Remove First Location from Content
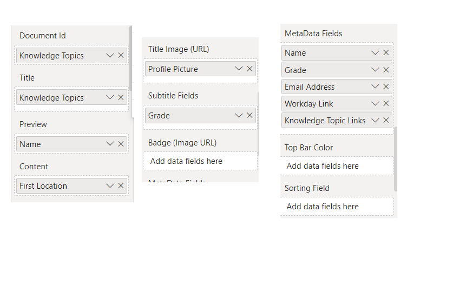Viewport: 473px width, 285px height. click(x=121, y=186)
